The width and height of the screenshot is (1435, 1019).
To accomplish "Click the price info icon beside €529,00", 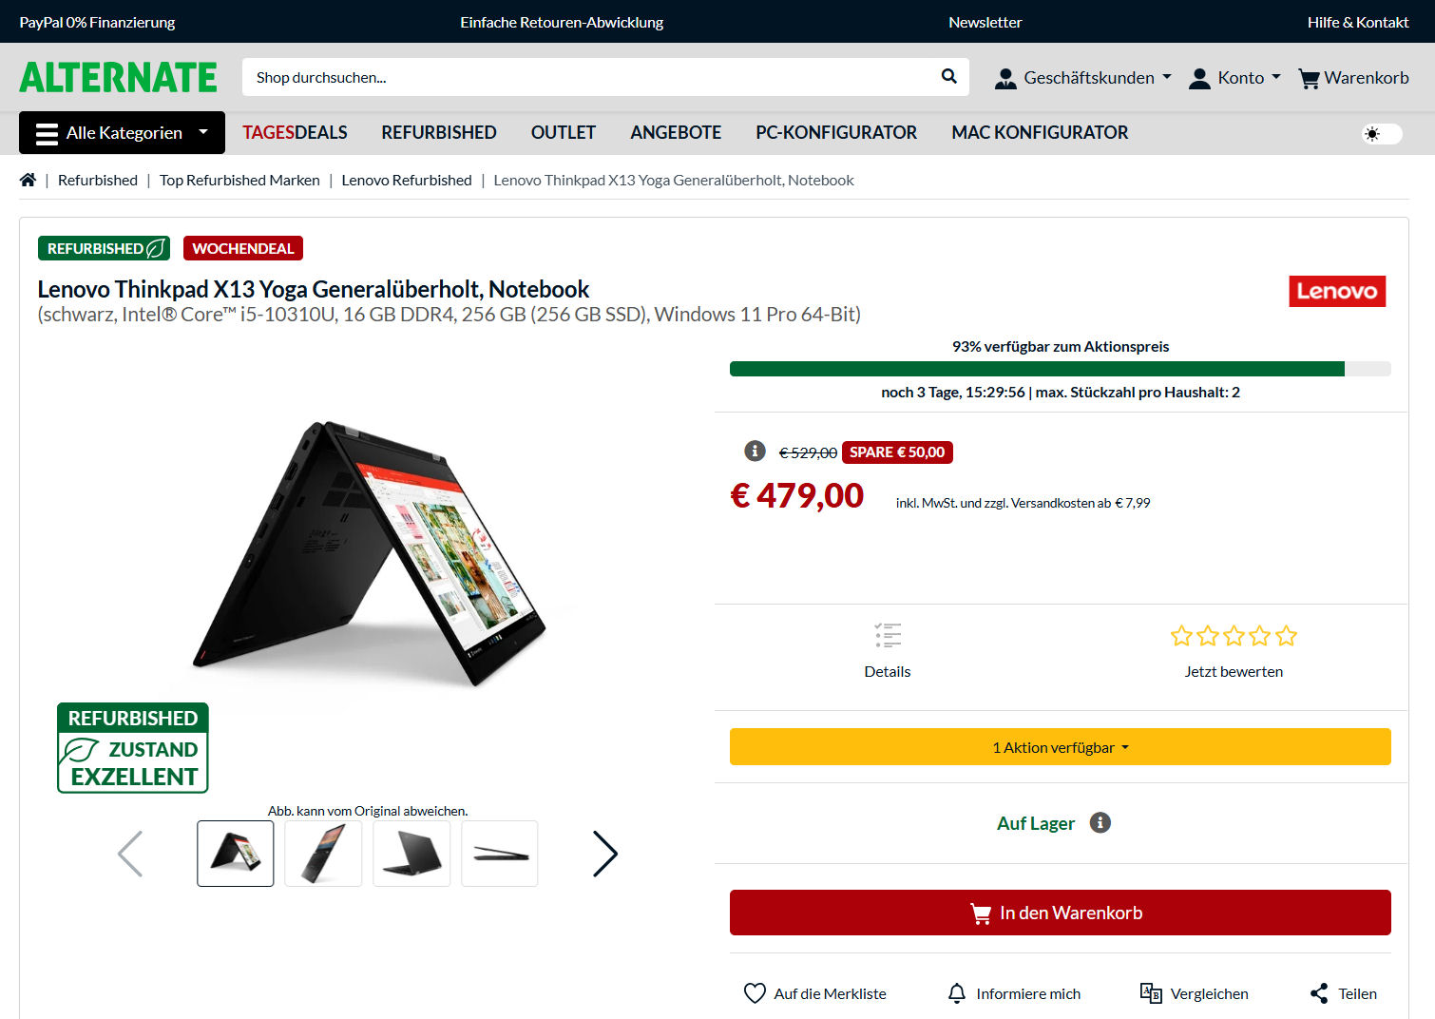I will pyautogui.click(x=755, y=451).
